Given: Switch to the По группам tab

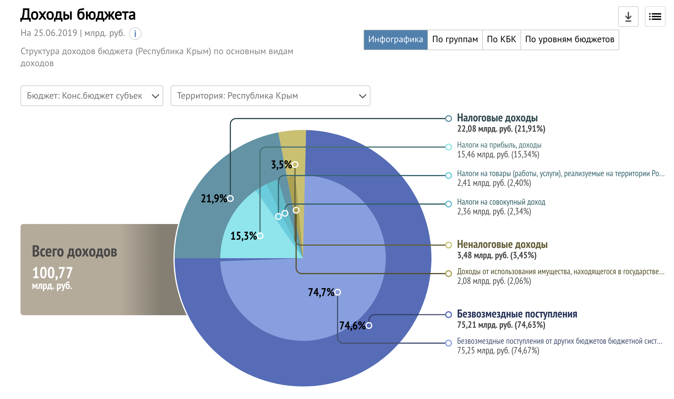Looking at the screenshot, I should pyautogui.click(x=455, y=40).
